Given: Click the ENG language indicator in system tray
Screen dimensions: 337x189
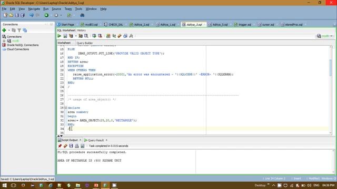Looking at the screenshot, I should pyautogui.click(x=316, y=185).
